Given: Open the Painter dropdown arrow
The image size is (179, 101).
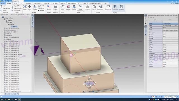Looking at the screenshot, I should 45,11.
